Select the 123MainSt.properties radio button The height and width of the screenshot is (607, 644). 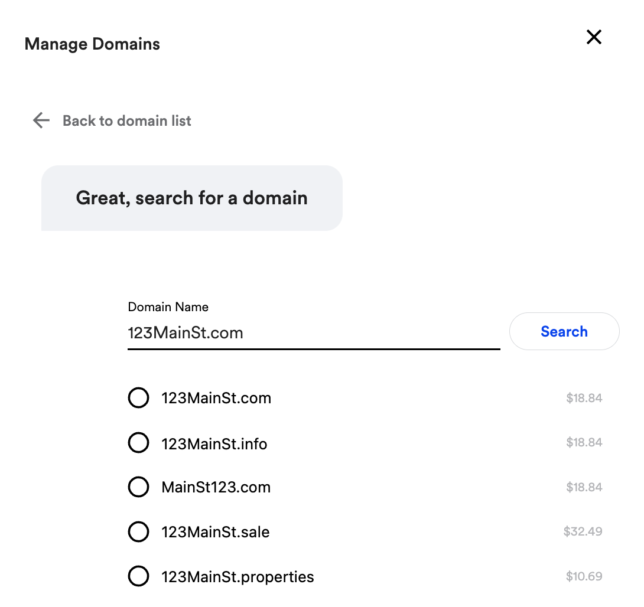pyautogui.click(x=138, y=576)
